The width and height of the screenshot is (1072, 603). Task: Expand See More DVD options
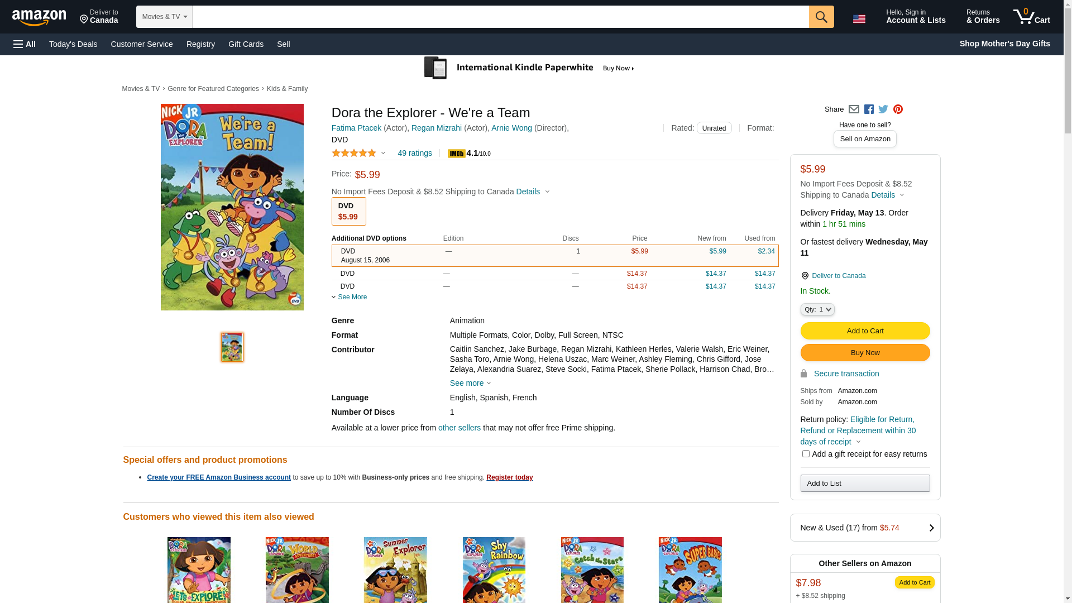(350, 297)
